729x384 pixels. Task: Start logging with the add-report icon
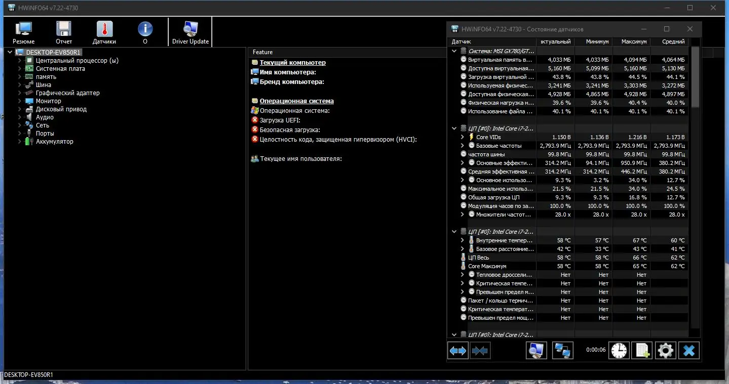[x=642, y=350]
